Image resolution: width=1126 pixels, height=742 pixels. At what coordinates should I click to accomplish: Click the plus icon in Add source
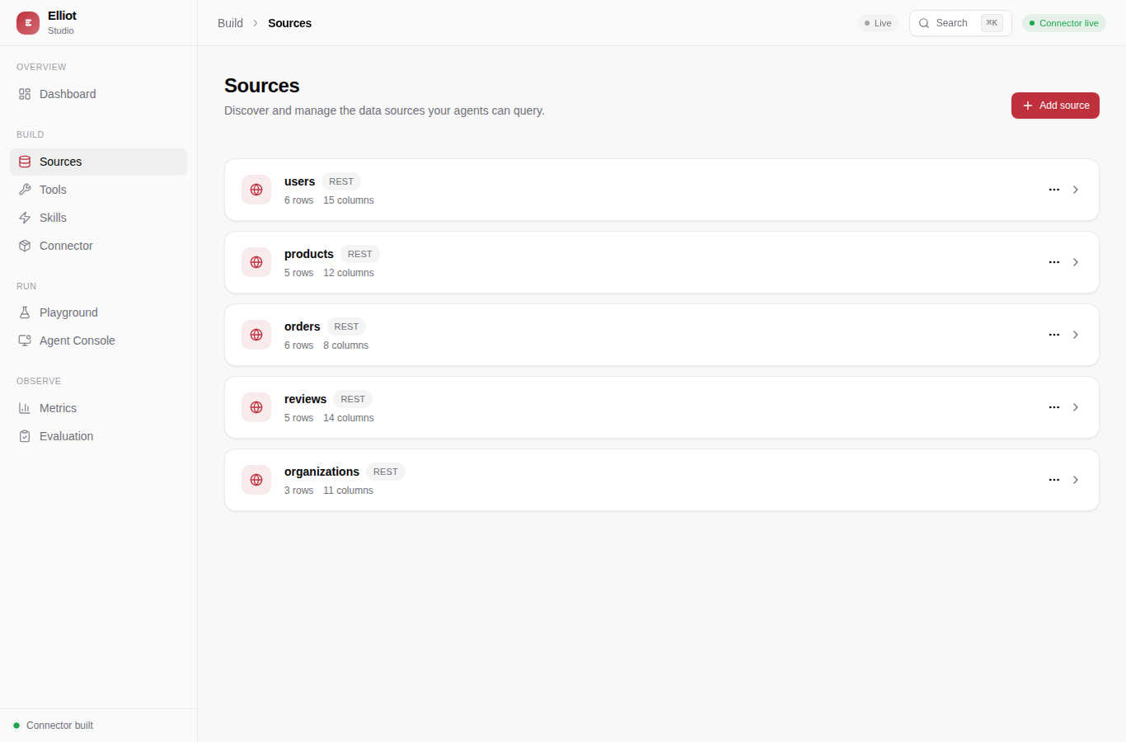1028,106
